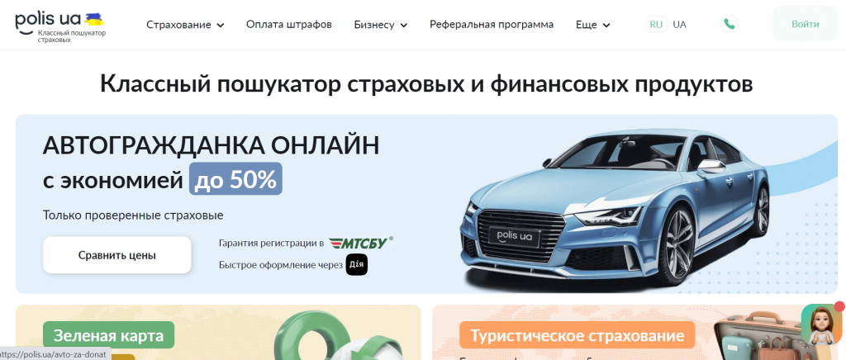
Task: Open the chat assistant avatar
Action: [822, 324]
